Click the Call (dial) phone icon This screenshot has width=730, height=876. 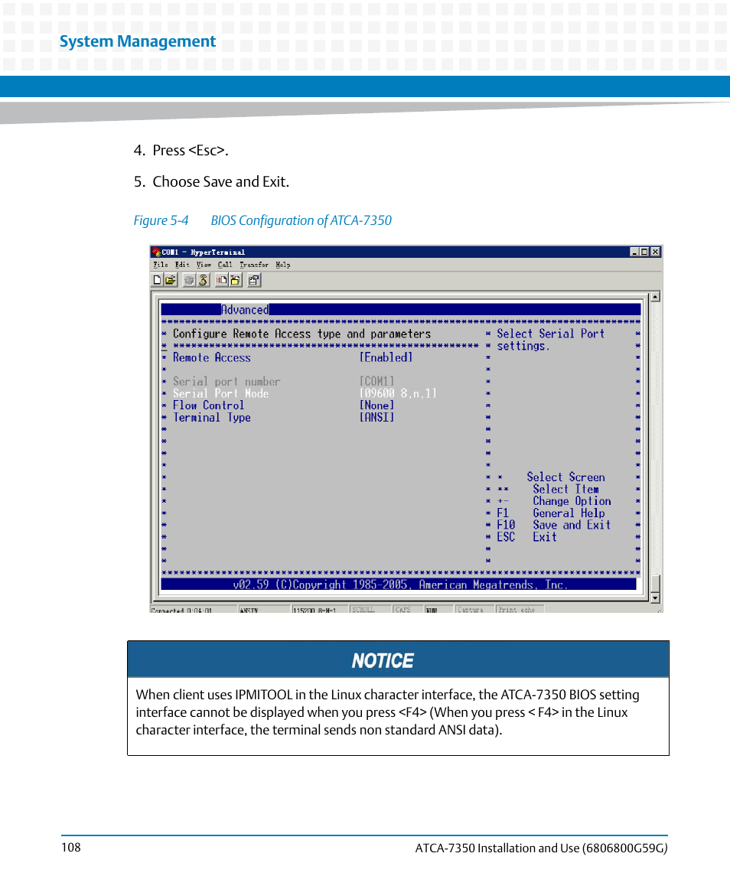pos(190,280)
